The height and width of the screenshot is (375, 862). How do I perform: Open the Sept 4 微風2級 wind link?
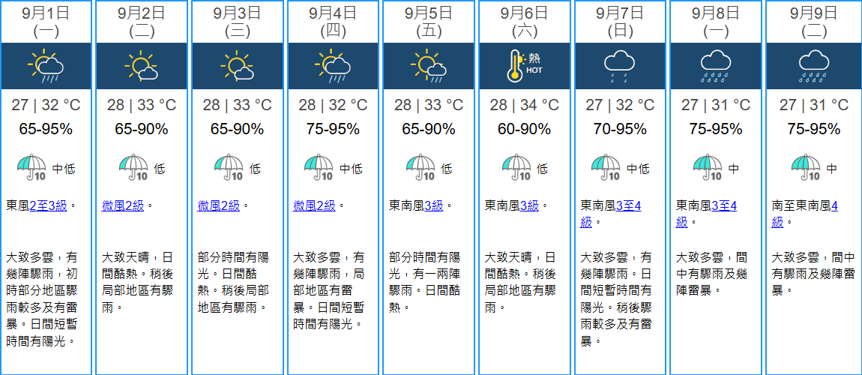click(x=314, y=205)
